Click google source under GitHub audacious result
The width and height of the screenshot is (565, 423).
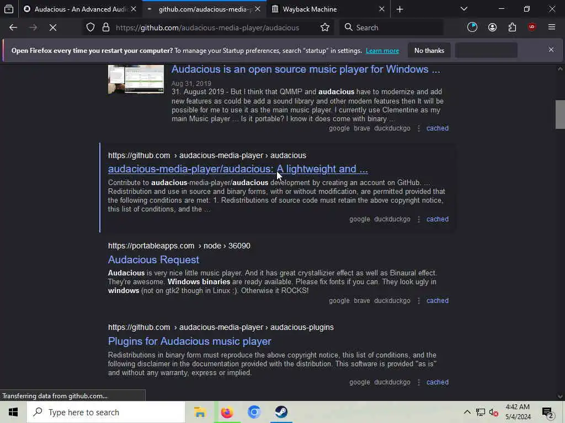pyautogui.click(x=360, y=219)
